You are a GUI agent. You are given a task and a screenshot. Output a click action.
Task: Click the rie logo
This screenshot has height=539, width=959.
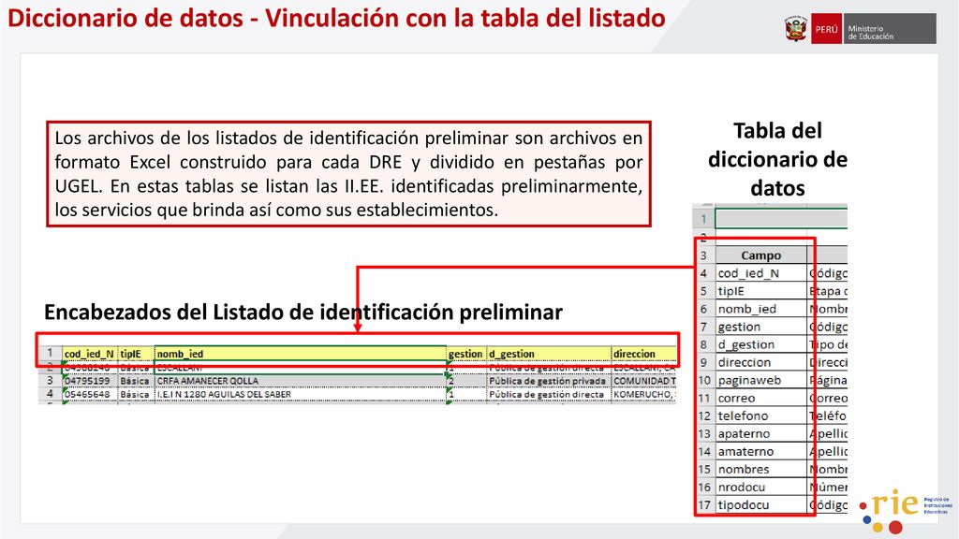point(906,510)
